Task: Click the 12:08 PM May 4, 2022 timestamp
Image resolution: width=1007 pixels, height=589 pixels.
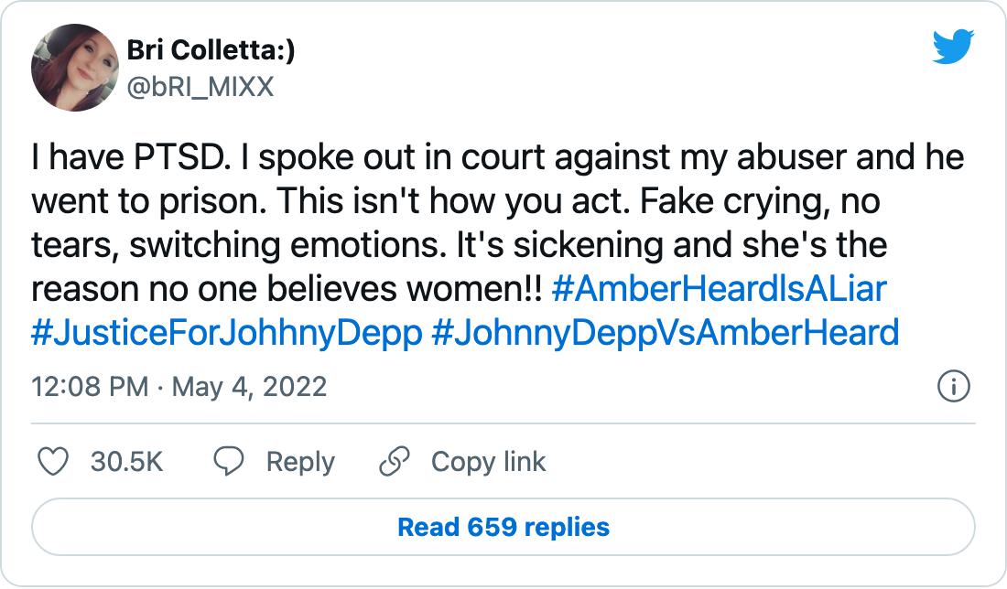Action: pos(179,387)
